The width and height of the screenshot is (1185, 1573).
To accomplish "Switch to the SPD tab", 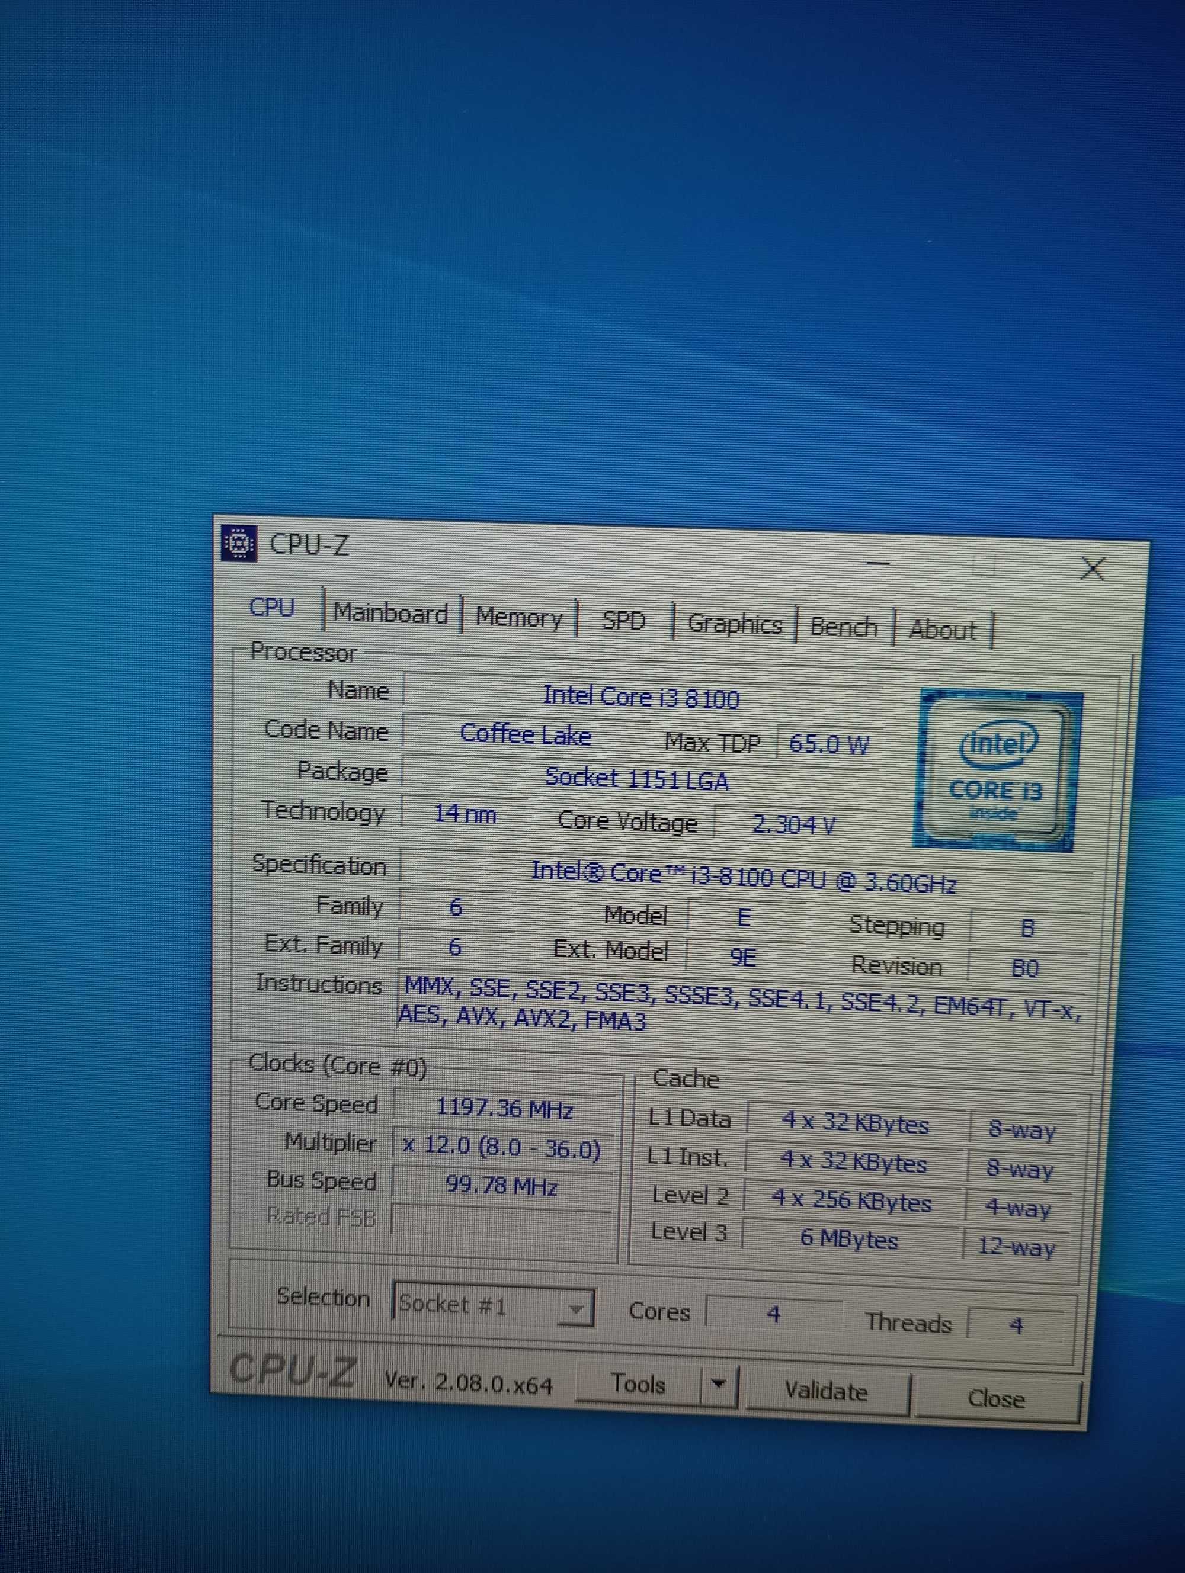I will (624, 621).
